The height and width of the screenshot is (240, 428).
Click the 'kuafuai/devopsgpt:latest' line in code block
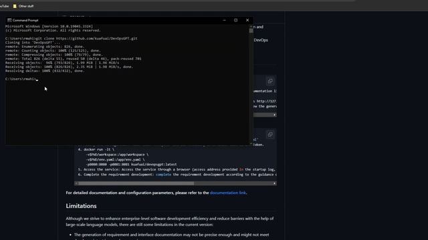[x=131, y=165]
